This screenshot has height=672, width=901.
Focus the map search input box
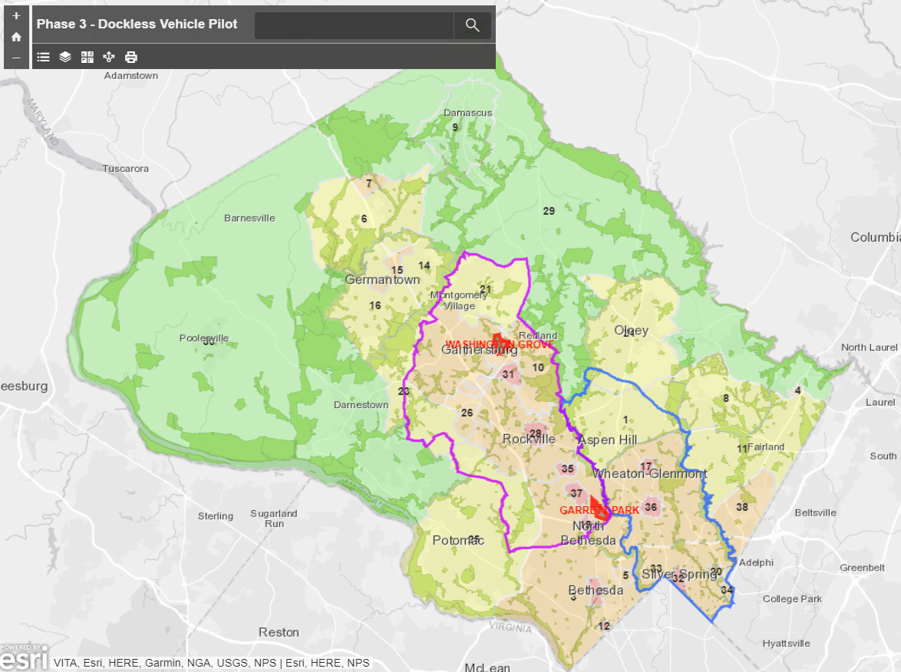point(354,25)
